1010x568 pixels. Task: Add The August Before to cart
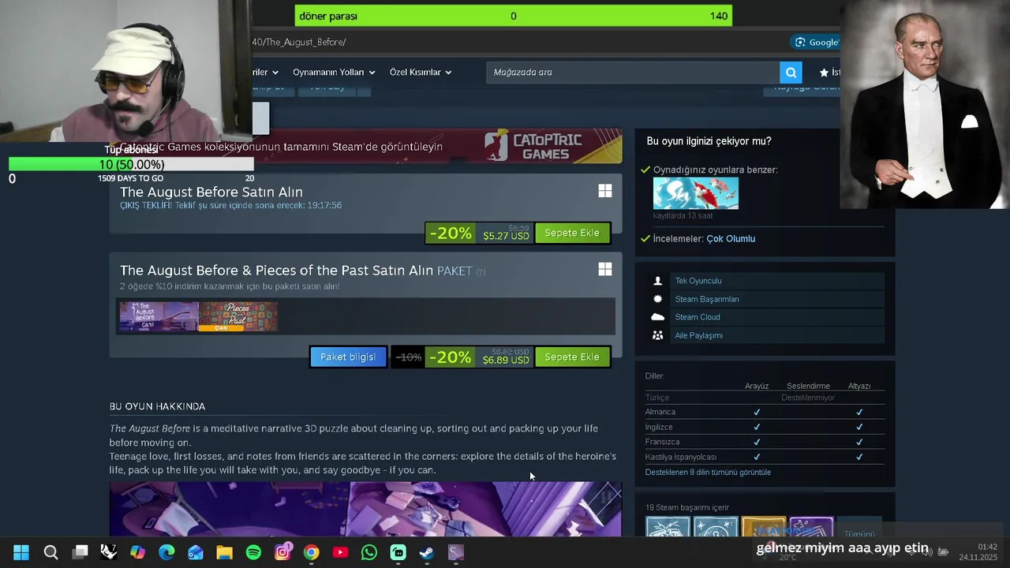point(572,233)
